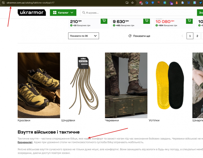Open the teal-purple square extension icon
The width and height of the screenshot is (203, 158).
tap(195, 2)
